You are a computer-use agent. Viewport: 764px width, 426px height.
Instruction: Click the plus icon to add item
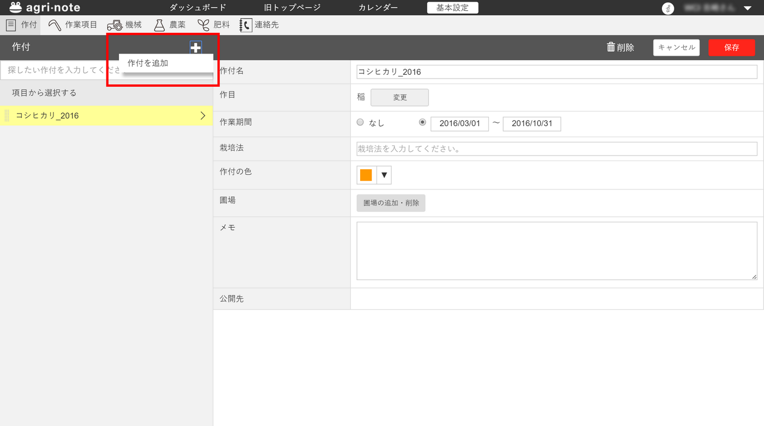coord(195,48)
